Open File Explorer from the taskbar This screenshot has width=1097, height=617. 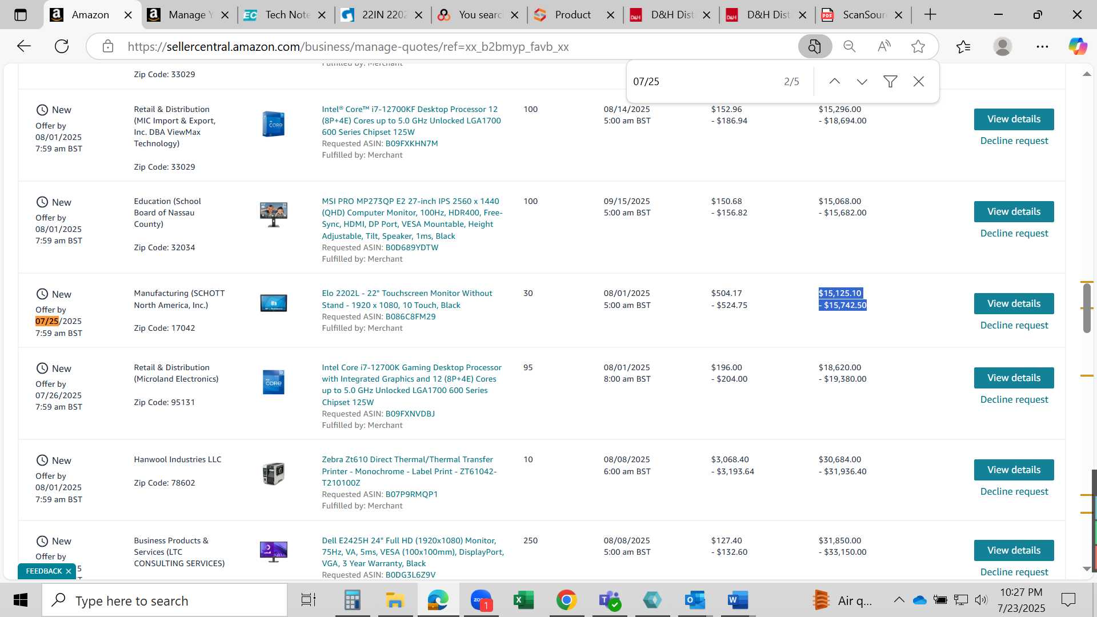(x=395, y=600)
